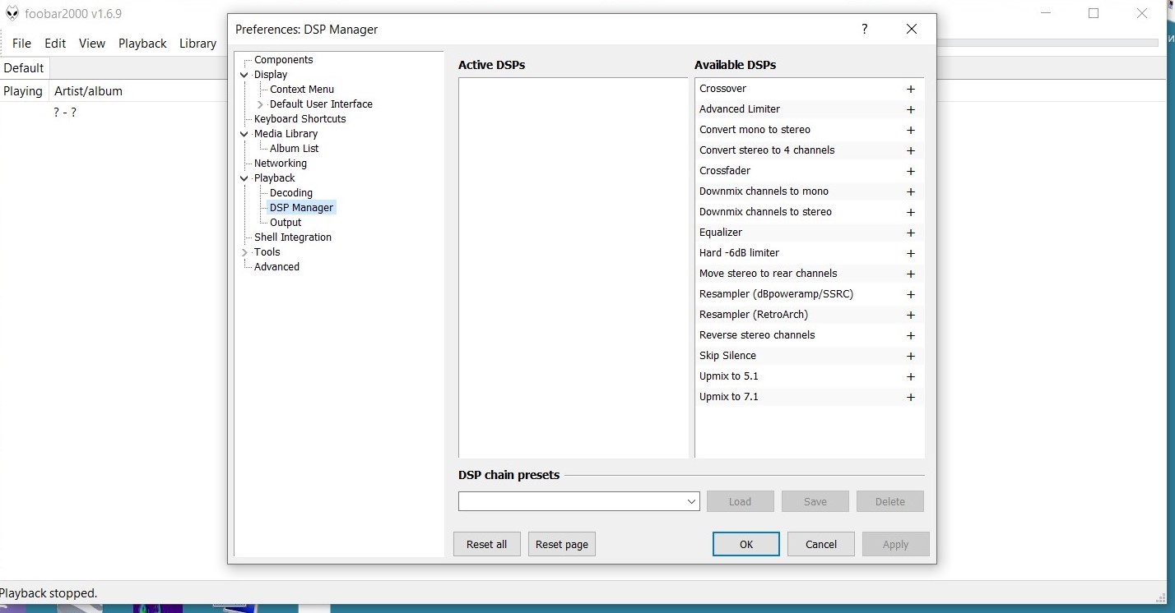Select Output under Playback

click(286, 223)
